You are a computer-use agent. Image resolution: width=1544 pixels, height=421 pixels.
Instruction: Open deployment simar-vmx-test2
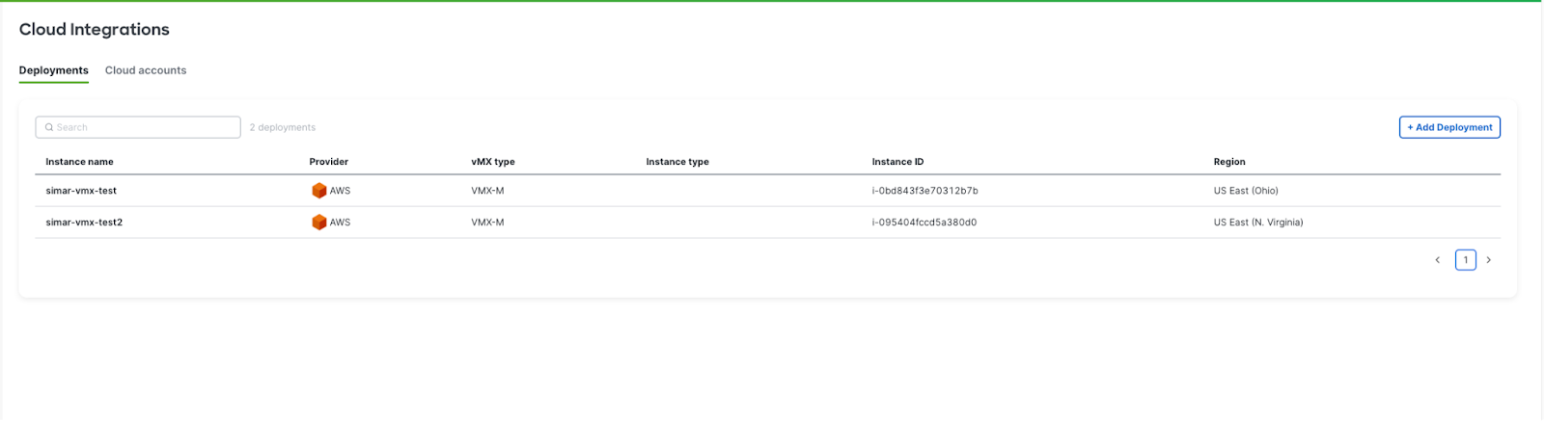click(84, 223)
